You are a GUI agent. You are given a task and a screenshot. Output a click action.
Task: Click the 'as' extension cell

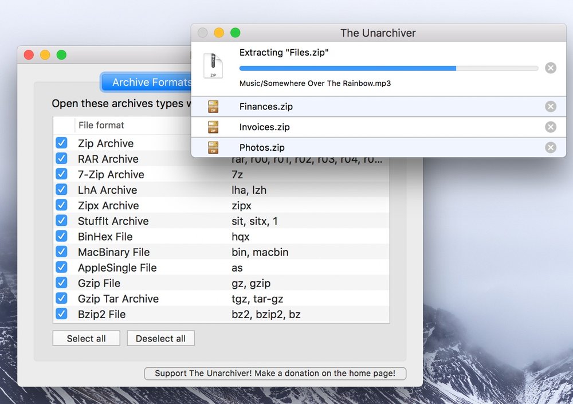click(237, 268)
